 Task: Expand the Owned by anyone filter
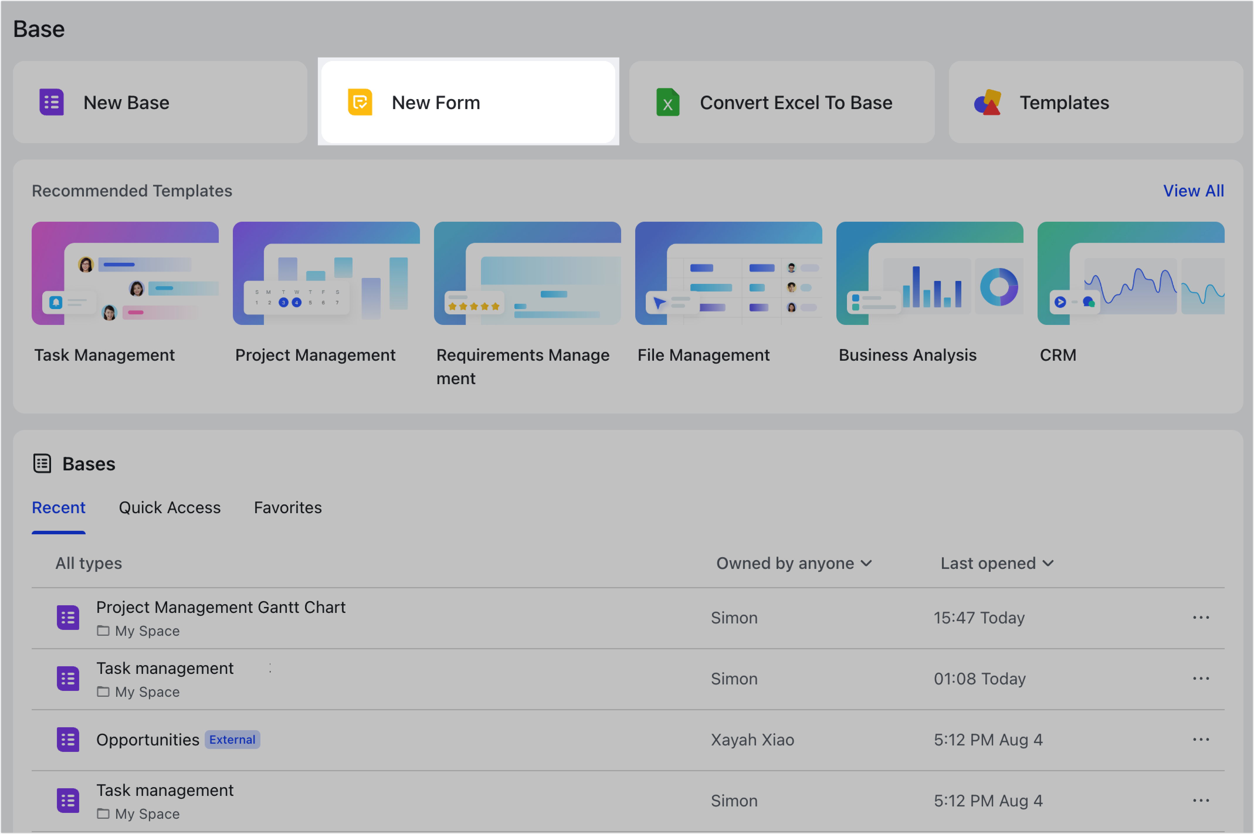coord(794,563)
